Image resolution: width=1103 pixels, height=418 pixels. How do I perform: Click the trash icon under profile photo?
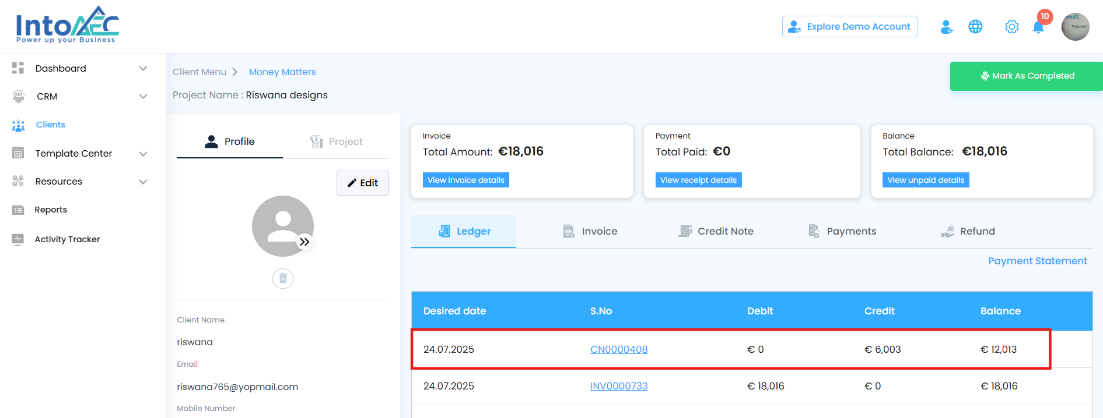click(283, 278)
